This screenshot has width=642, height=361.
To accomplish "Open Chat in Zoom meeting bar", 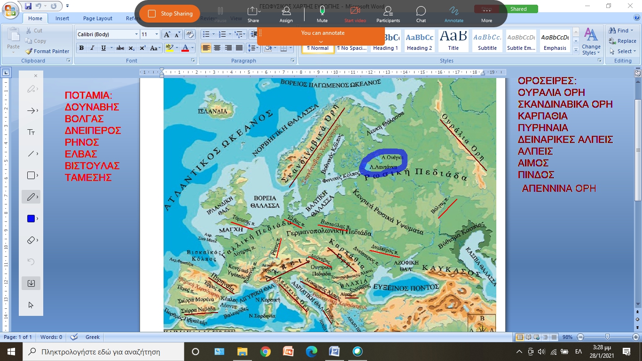I will pos(421,14).
